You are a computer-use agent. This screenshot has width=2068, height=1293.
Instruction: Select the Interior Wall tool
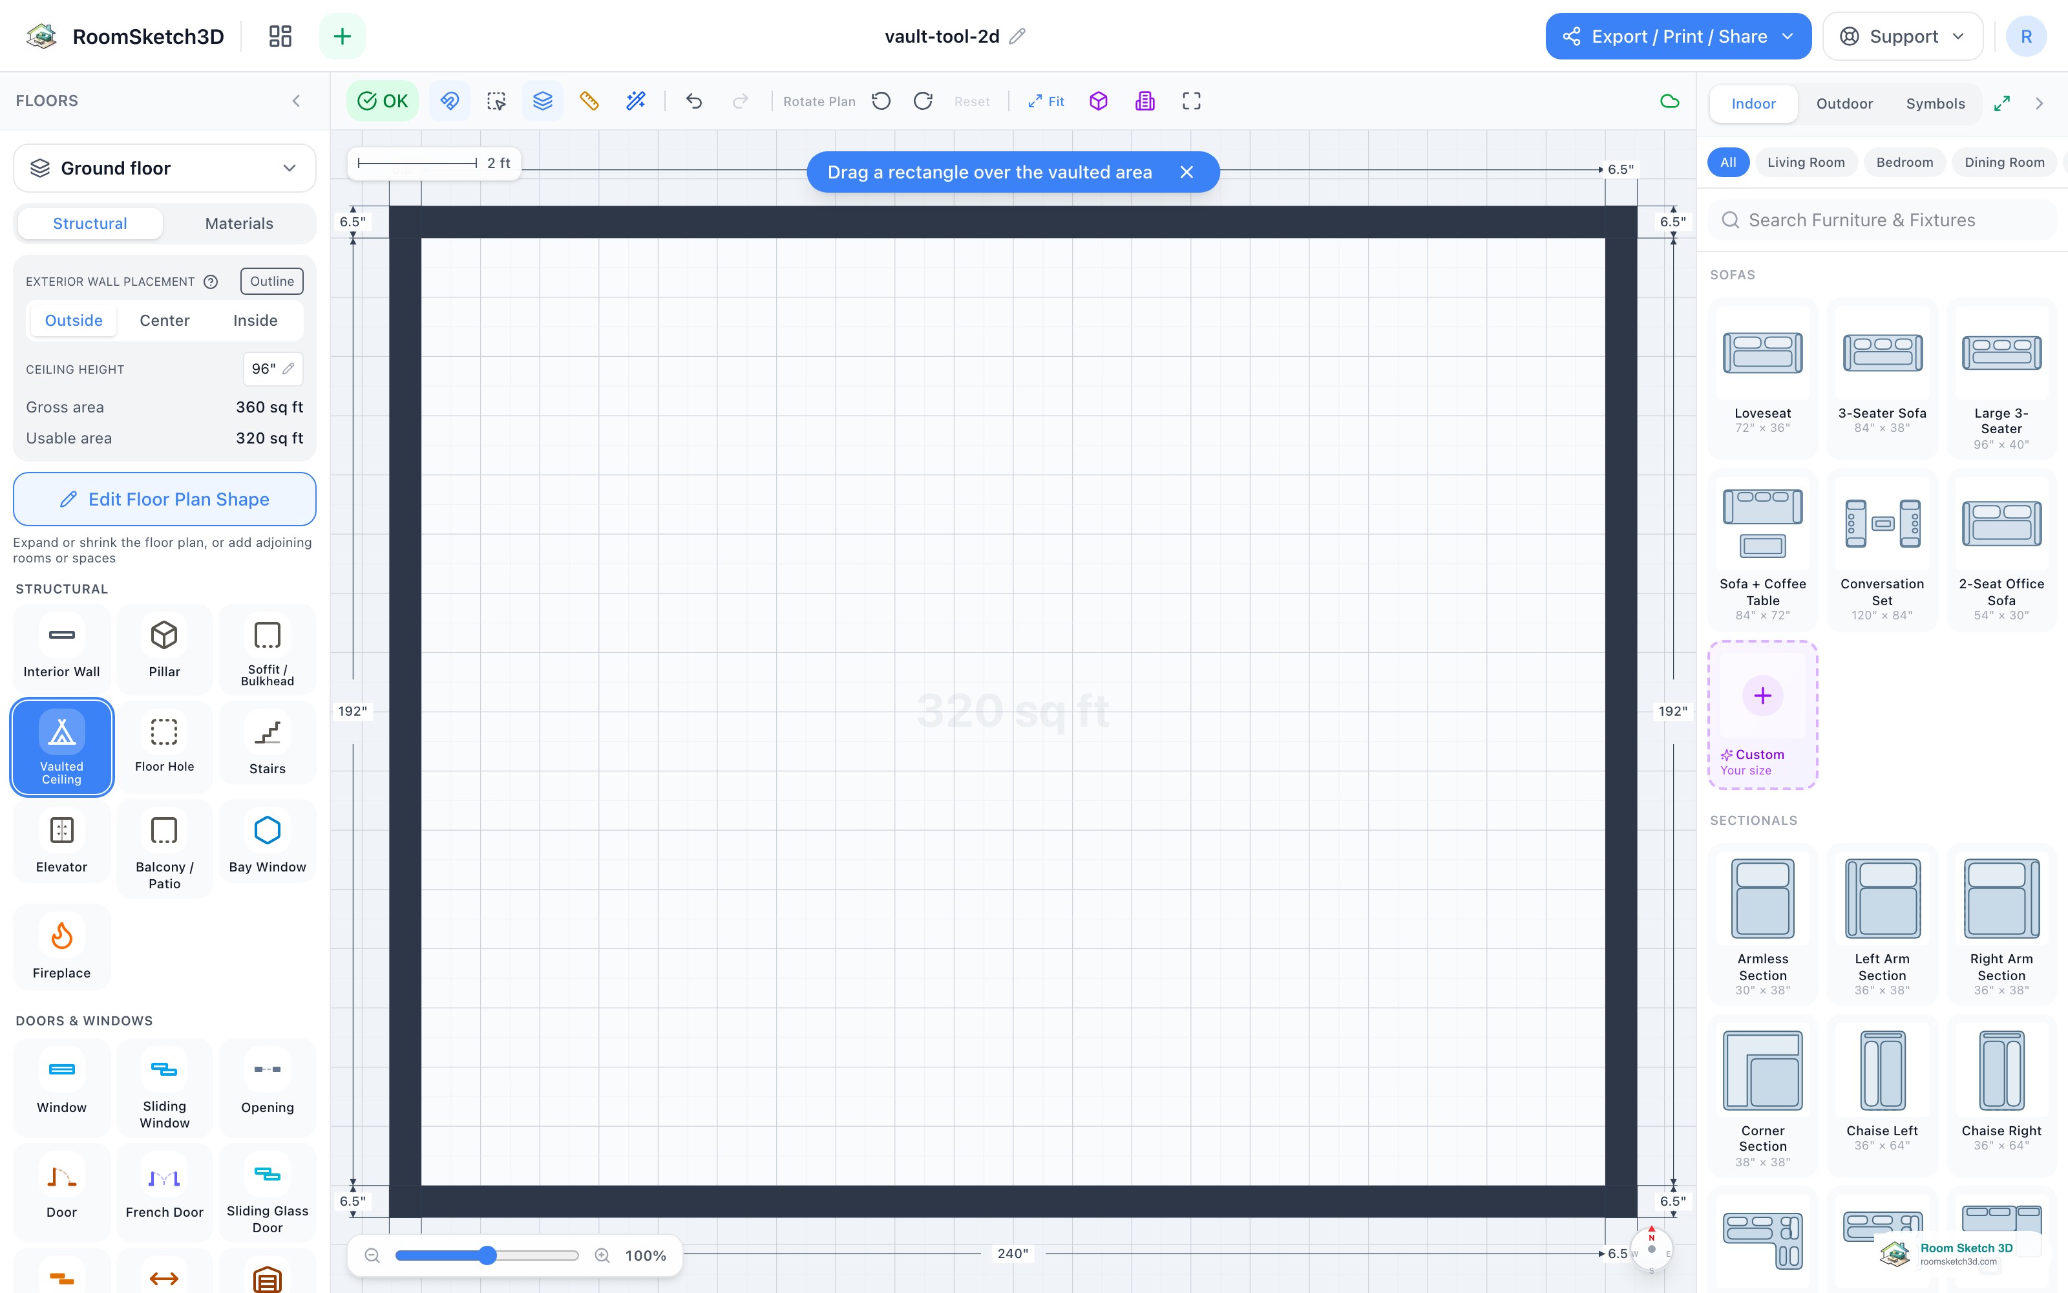click(61, 650)
